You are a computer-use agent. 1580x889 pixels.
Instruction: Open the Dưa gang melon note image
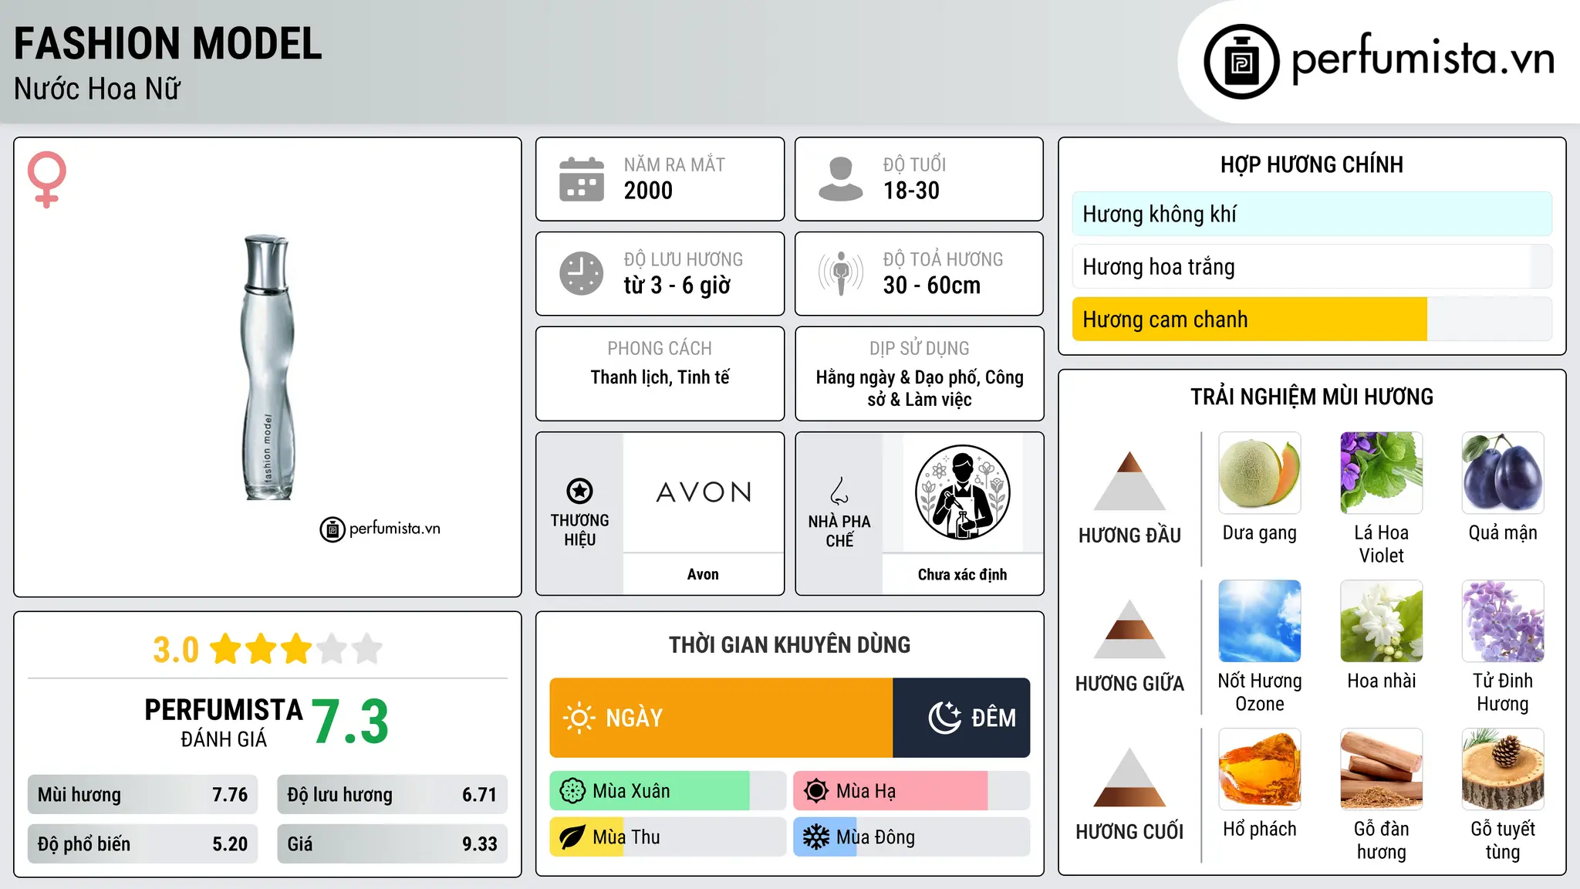pyautogui.click(x=1260, y=473)
